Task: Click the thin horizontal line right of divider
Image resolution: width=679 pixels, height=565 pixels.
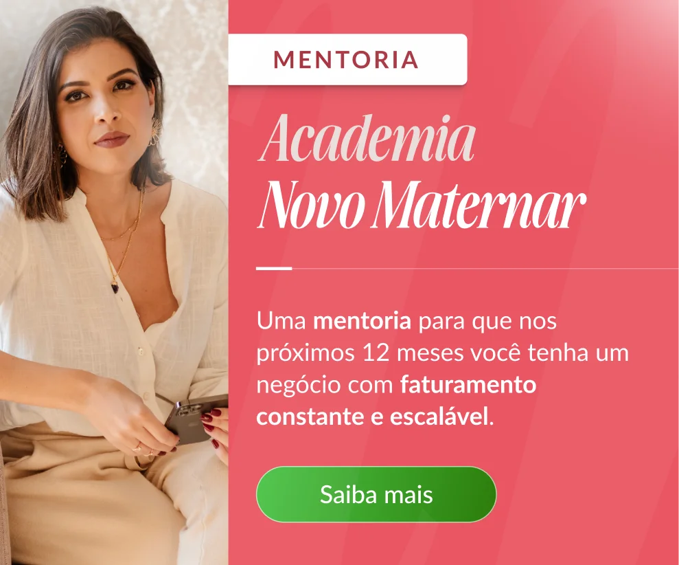Action: (x=485, y=269)
